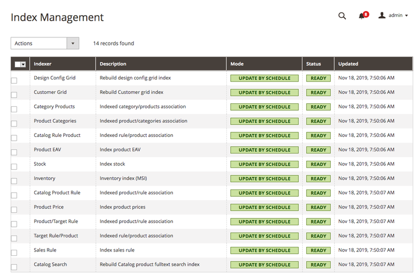Open the search magnifier icon
The image size is (419, 276).
point(342,16)
